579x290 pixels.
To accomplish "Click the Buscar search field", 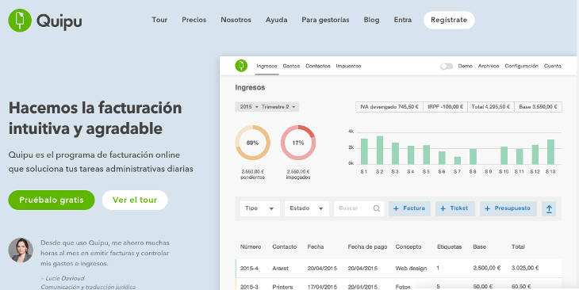I will (359, 208).
